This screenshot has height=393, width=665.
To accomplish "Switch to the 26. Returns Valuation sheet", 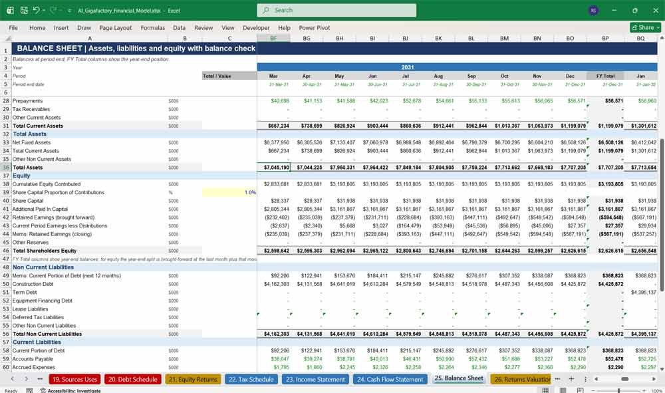I will coord(521,379).
